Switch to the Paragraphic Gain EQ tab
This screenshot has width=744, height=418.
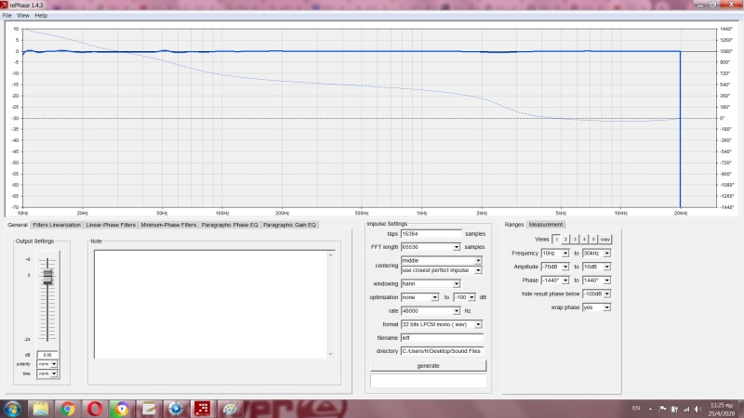289,225
